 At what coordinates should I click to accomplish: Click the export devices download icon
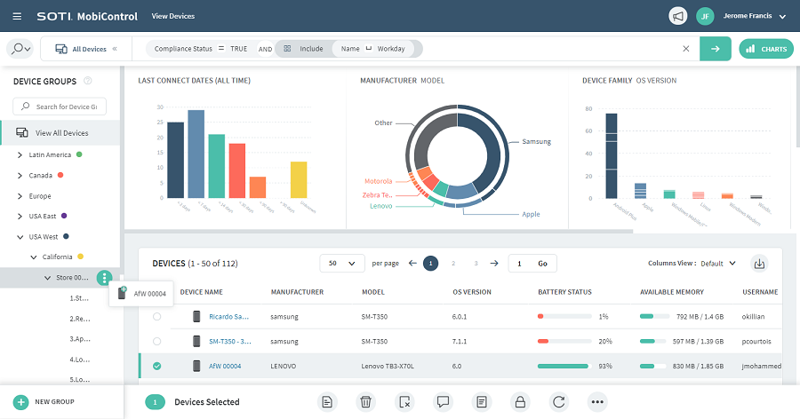[758, 263]
